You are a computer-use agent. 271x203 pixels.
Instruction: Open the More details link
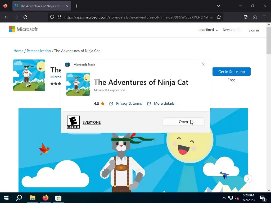tap(164, 103)
